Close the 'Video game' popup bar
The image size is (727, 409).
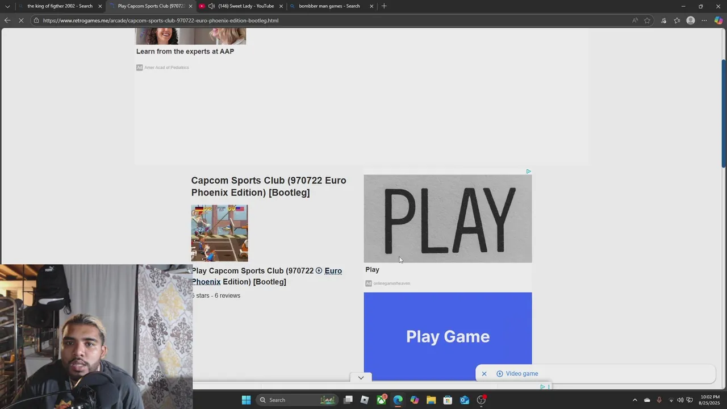pos(484,374)
